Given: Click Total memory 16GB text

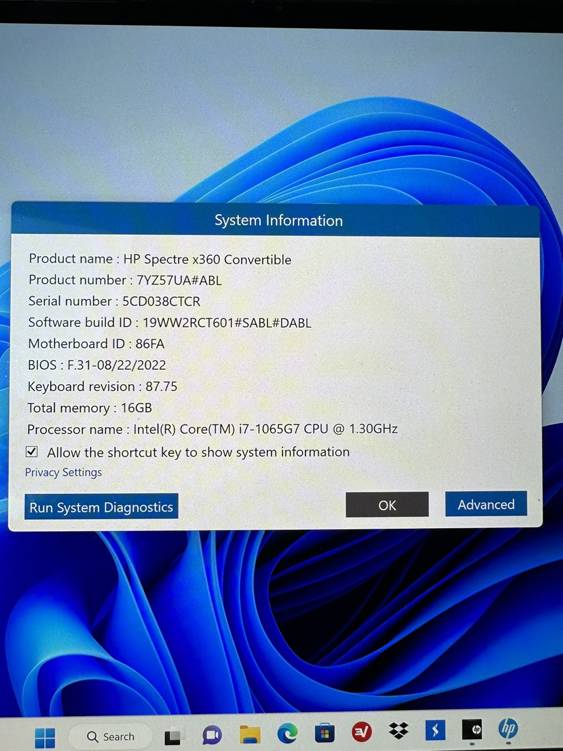Looking at the screenshot, I should pyautogui.click(x=89, y=408).
